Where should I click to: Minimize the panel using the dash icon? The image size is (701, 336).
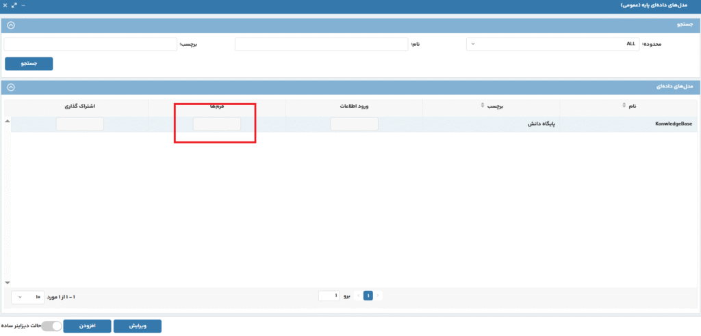click(24, 5)
